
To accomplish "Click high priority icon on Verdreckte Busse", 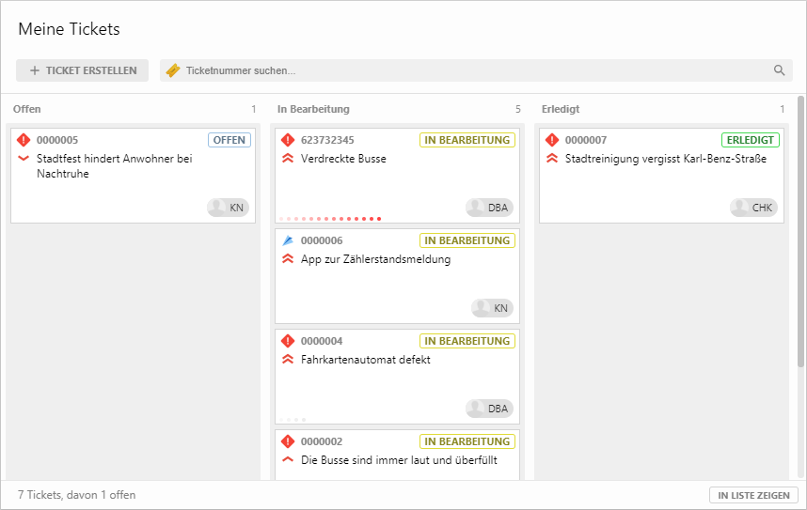I will 289,159.
